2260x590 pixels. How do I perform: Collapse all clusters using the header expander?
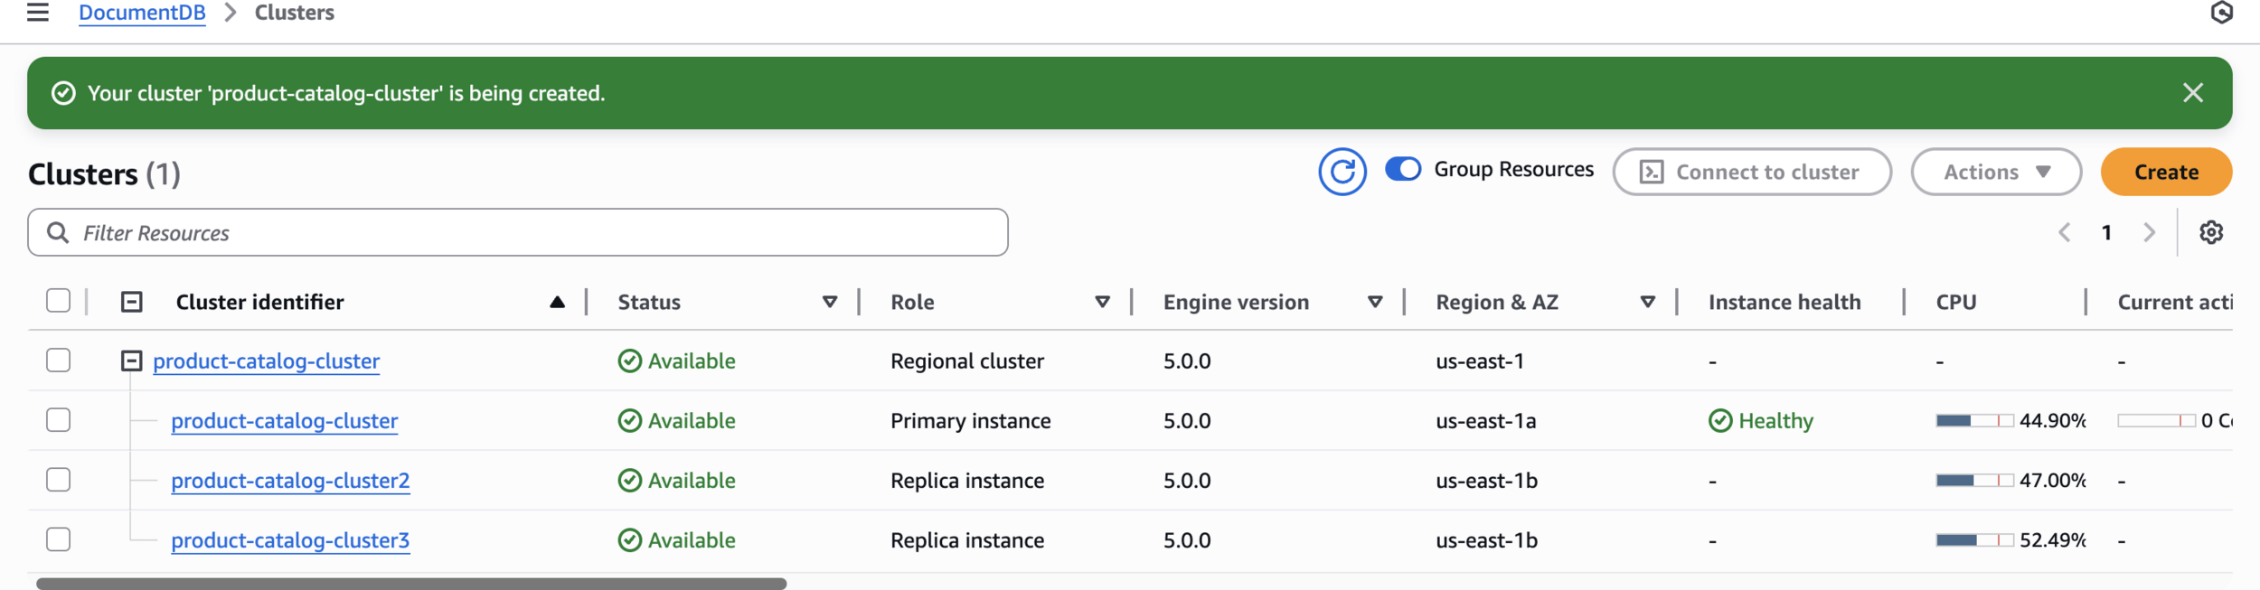(132, 302)
